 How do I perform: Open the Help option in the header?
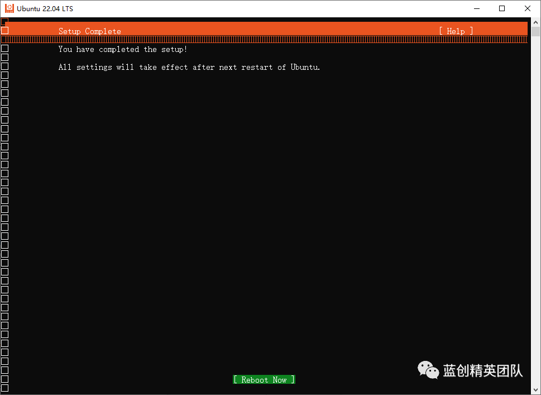456,31
